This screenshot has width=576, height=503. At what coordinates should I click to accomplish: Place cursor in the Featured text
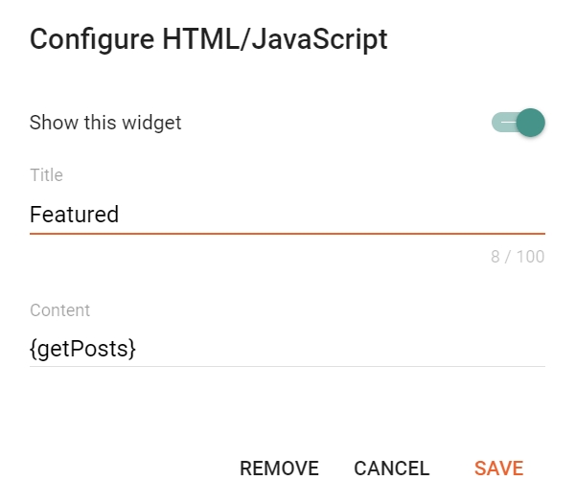coord(74,215)
